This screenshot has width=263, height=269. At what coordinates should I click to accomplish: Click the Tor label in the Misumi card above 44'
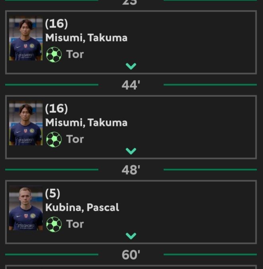tap(75, 54)
